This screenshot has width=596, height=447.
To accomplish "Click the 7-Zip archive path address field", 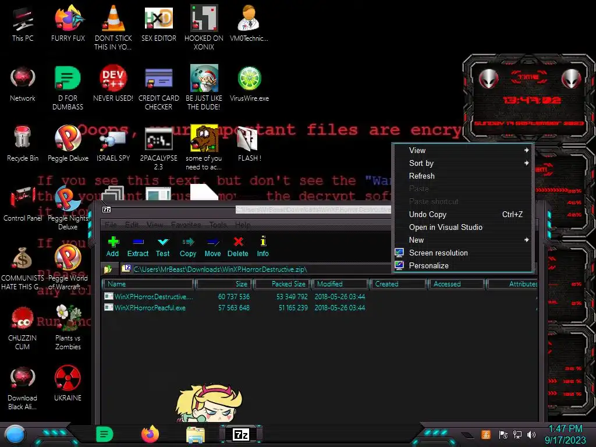I will tap(257, 269).
